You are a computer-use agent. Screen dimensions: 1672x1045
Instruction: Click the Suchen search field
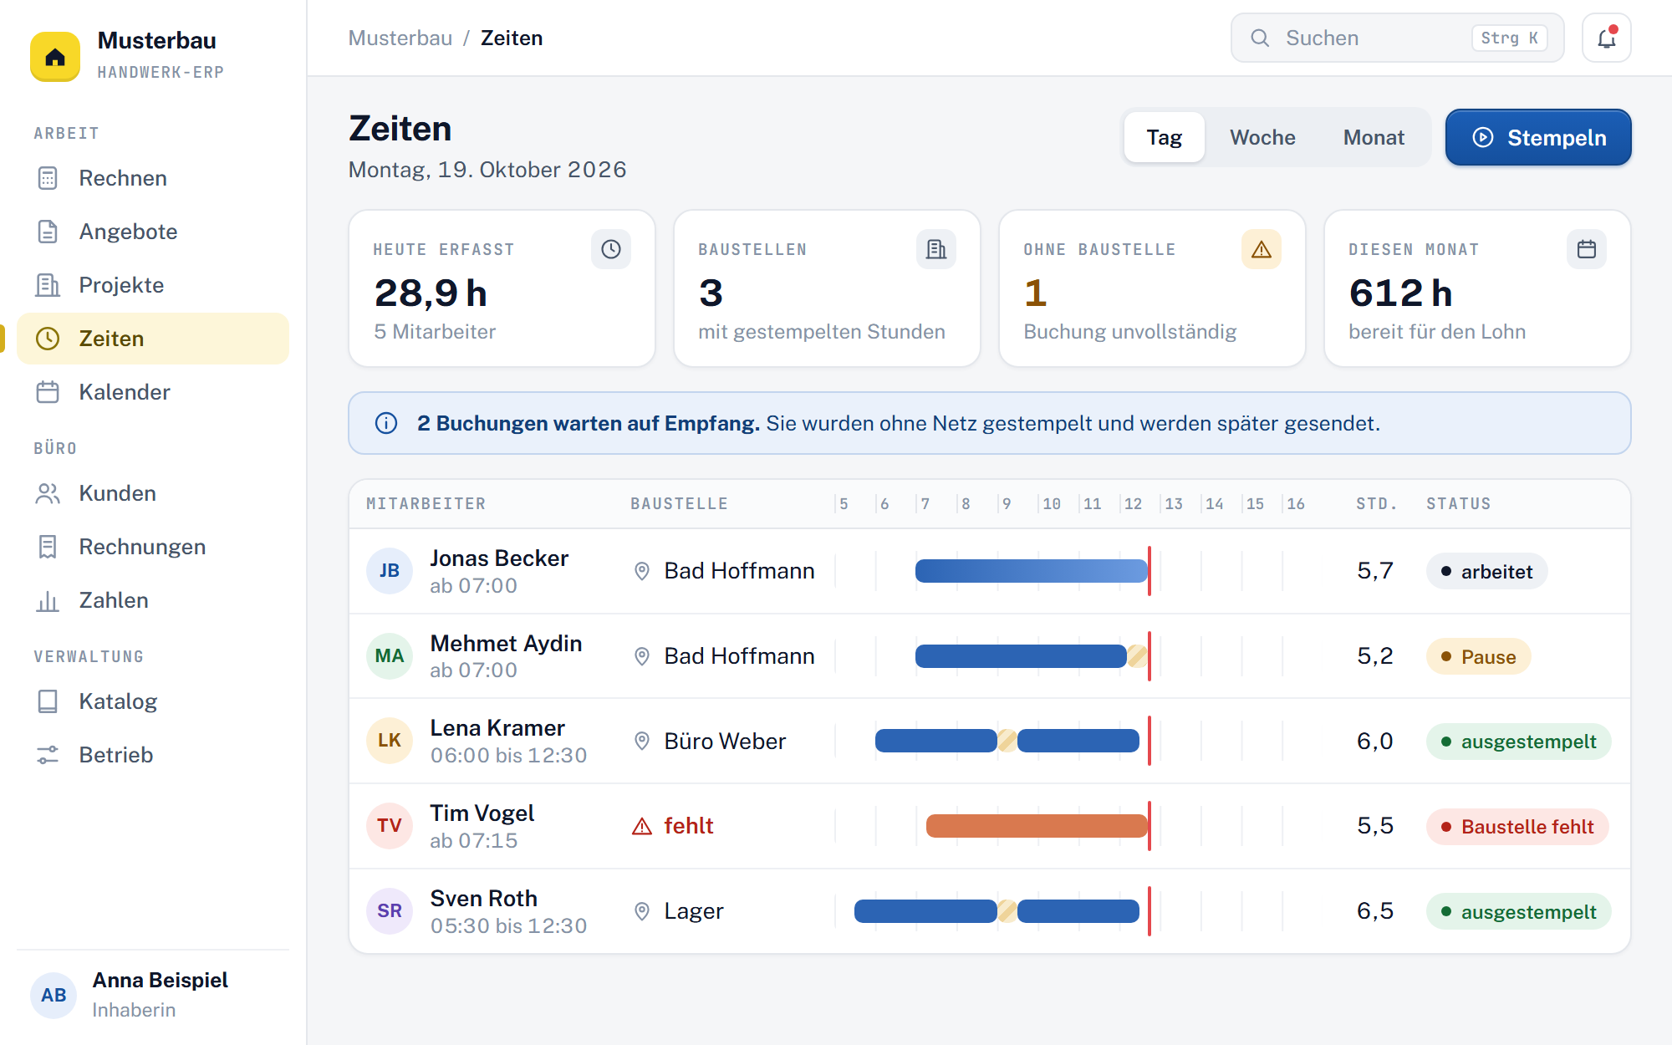[1397, 38]
